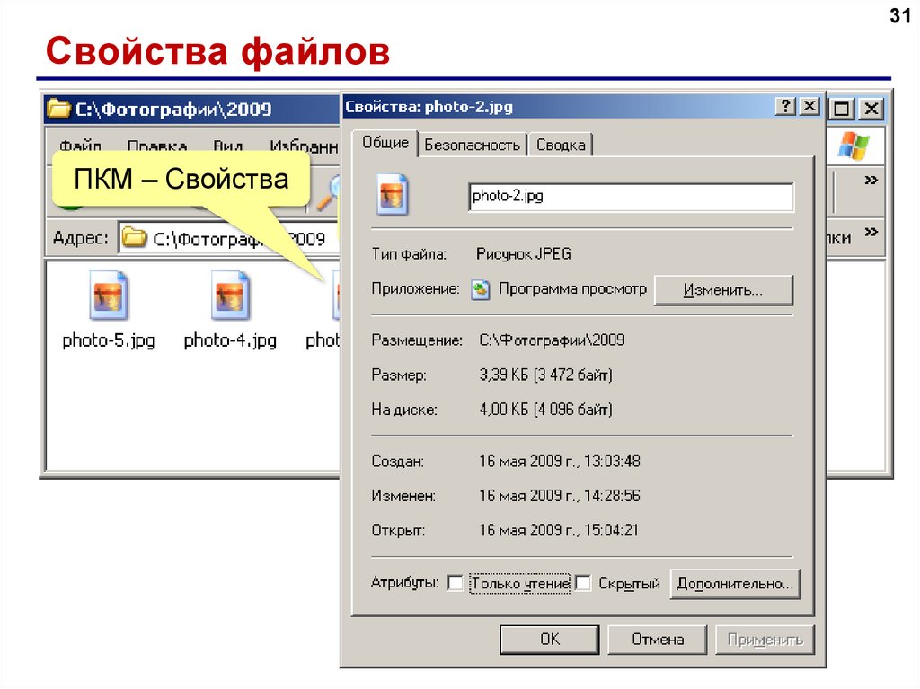Select the 'Общие' tab
The height and width of the screenshot is (689, 920).
[385, 143]
